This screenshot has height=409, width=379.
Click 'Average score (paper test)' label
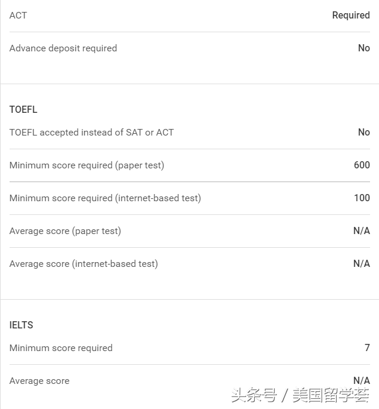pos(65,231)
